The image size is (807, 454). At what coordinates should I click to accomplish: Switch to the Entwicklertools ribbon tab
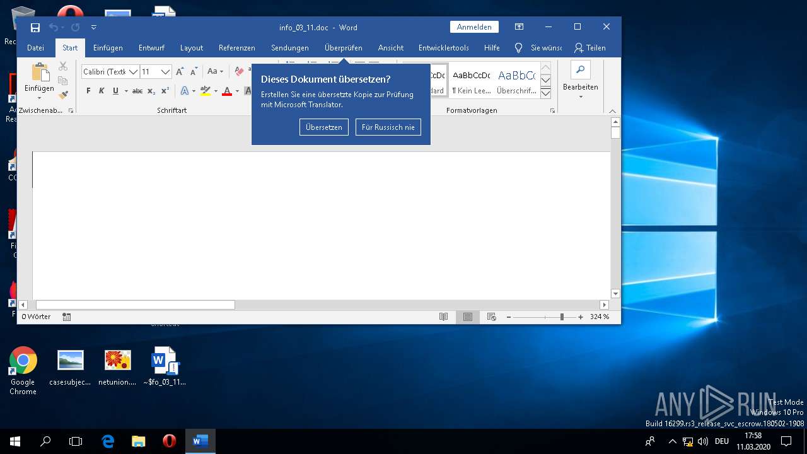click(x=444, y=48)
